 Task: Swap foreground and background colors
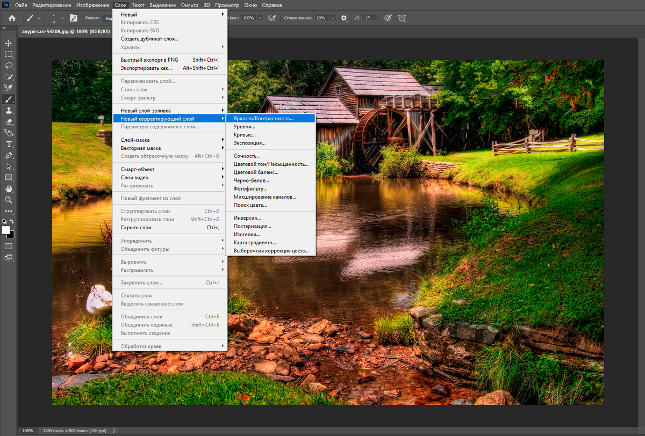point(12,221)
